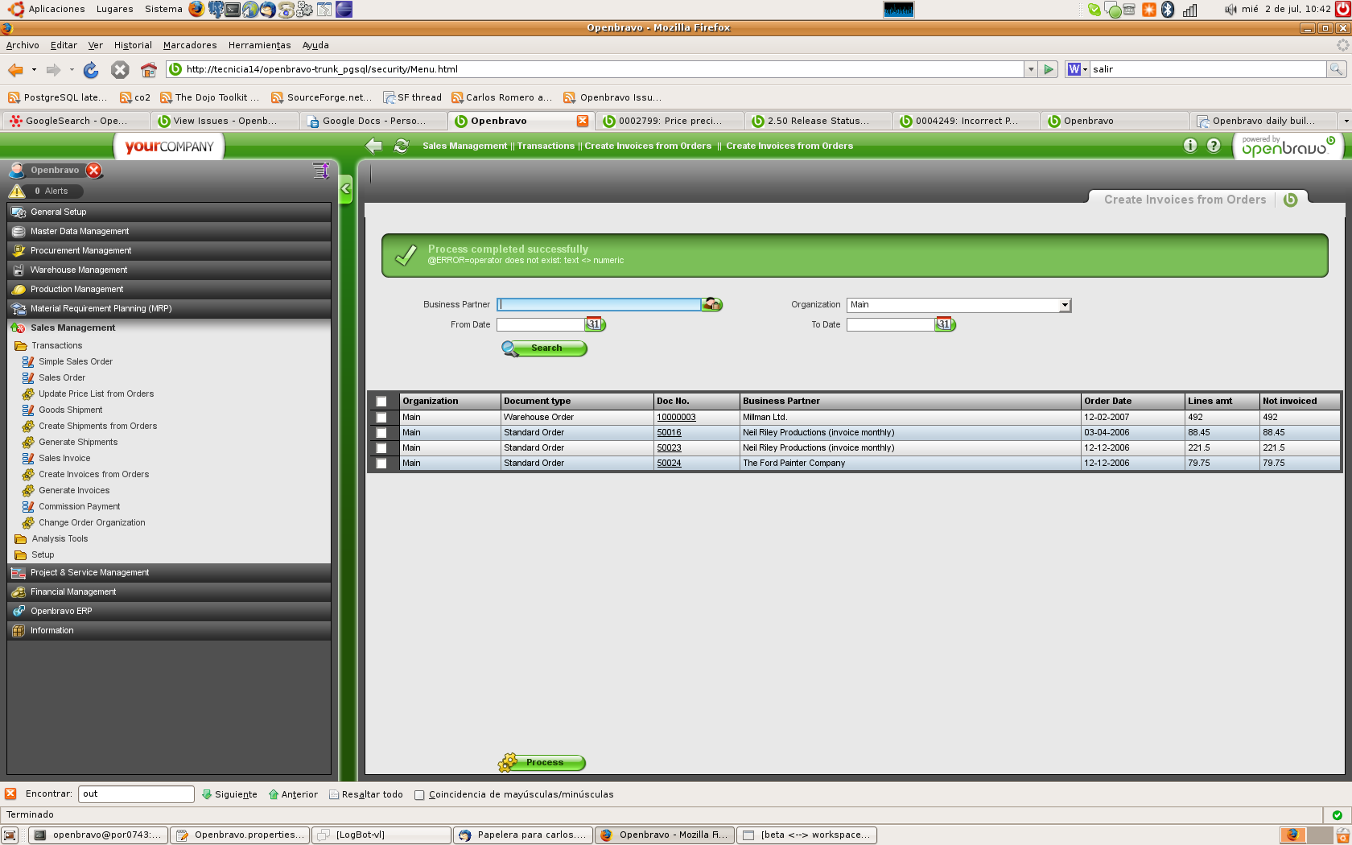Launch Firefox from the top panel
Screen dimensions: 1352x845
196,10
